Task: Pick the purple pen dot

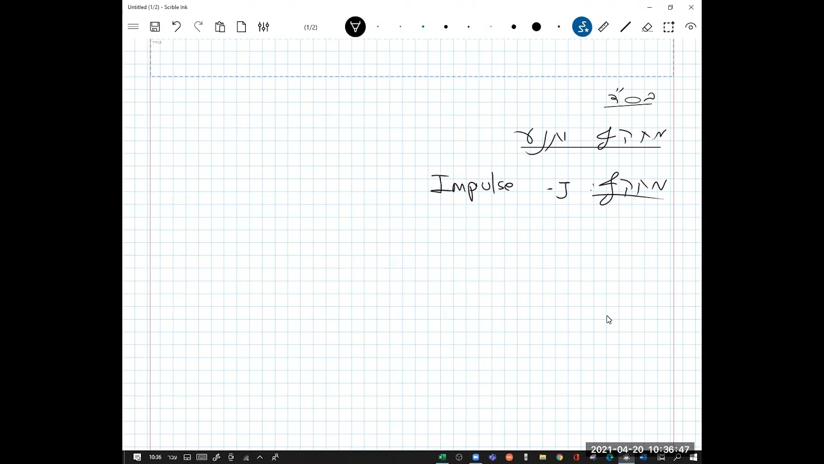Action: pyautogui.click(x=559, y=27)
